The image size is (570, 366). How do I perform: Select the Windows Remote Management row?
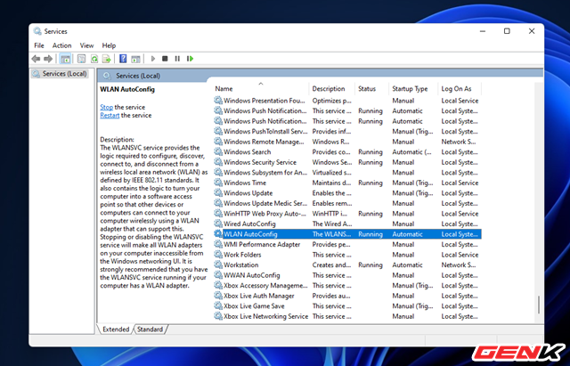pyautogui.click(x=347, y=142)
